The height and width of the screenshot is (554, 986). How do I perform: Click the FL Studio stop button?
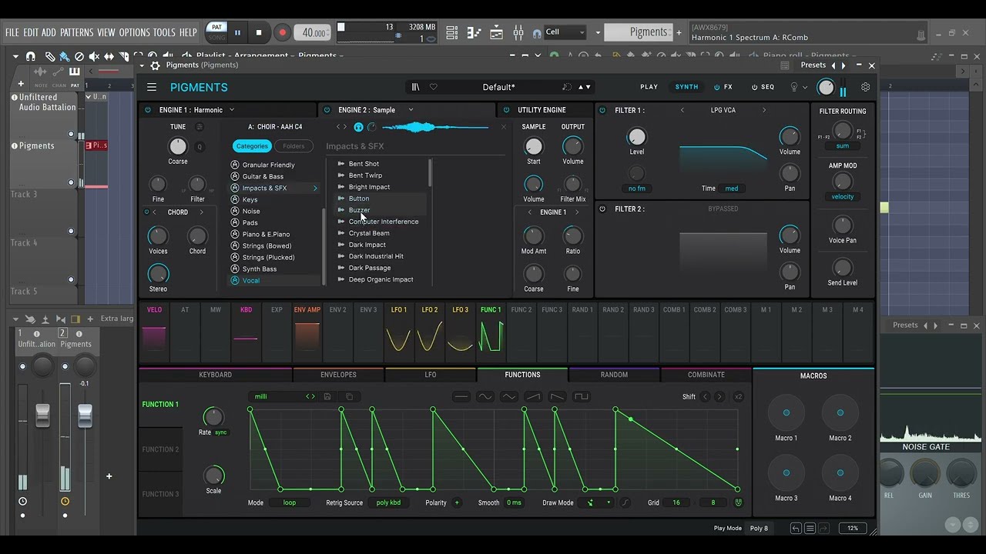(x=259, y=32)
